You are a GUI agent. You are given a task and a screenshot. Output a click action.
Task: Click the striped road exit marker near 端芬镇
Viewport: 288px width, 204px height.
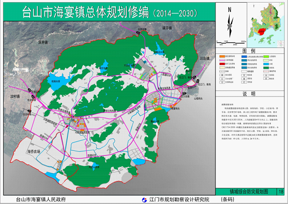coord(139,33)
